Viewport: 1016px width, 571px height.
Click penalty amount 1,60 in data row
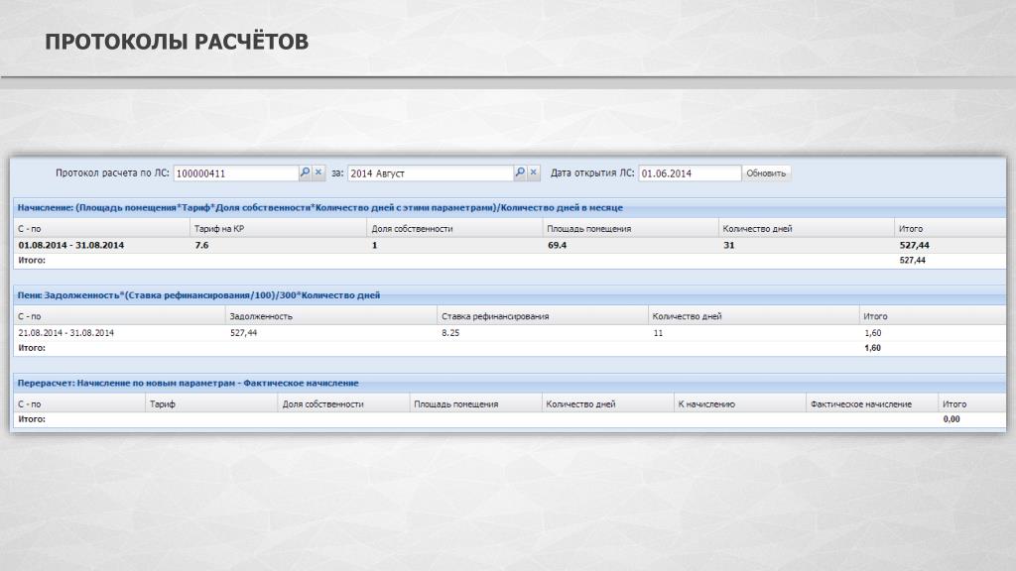873,333
